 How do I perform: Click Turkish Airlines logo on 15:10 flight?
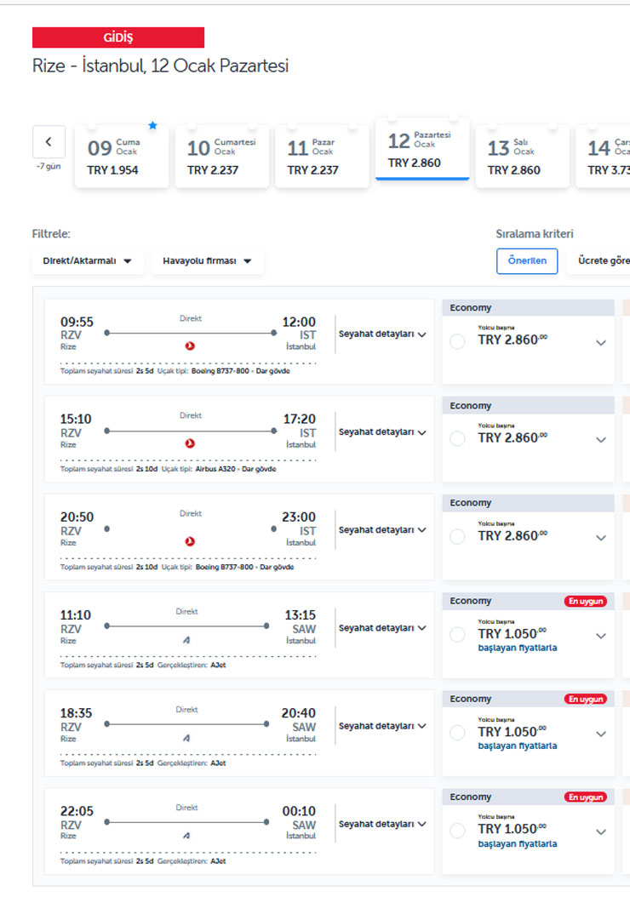point(190,443)
